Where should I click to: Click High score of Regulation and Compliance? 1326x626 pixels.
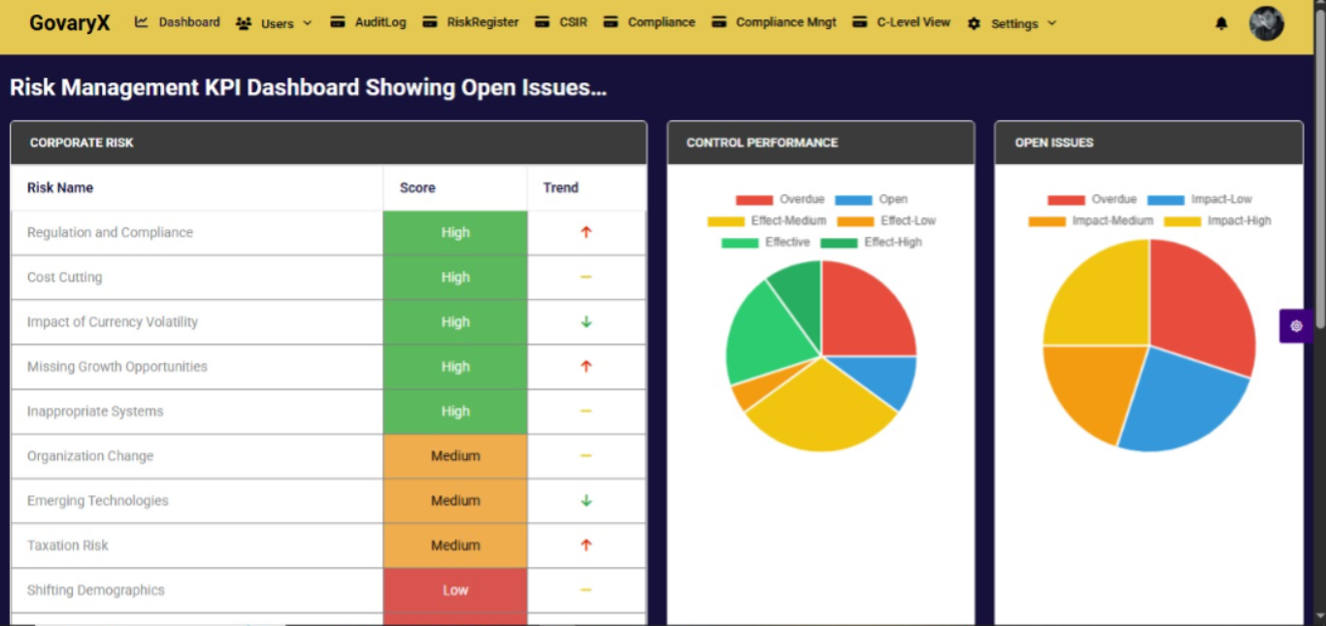tap(455, 233)
